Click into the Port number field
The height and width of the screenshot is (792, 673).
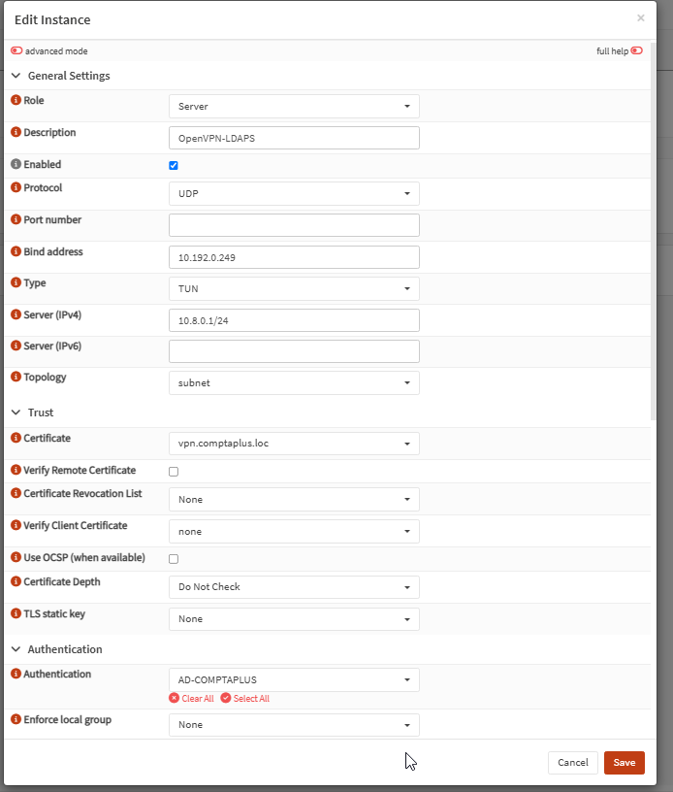[x=294, y=225]
